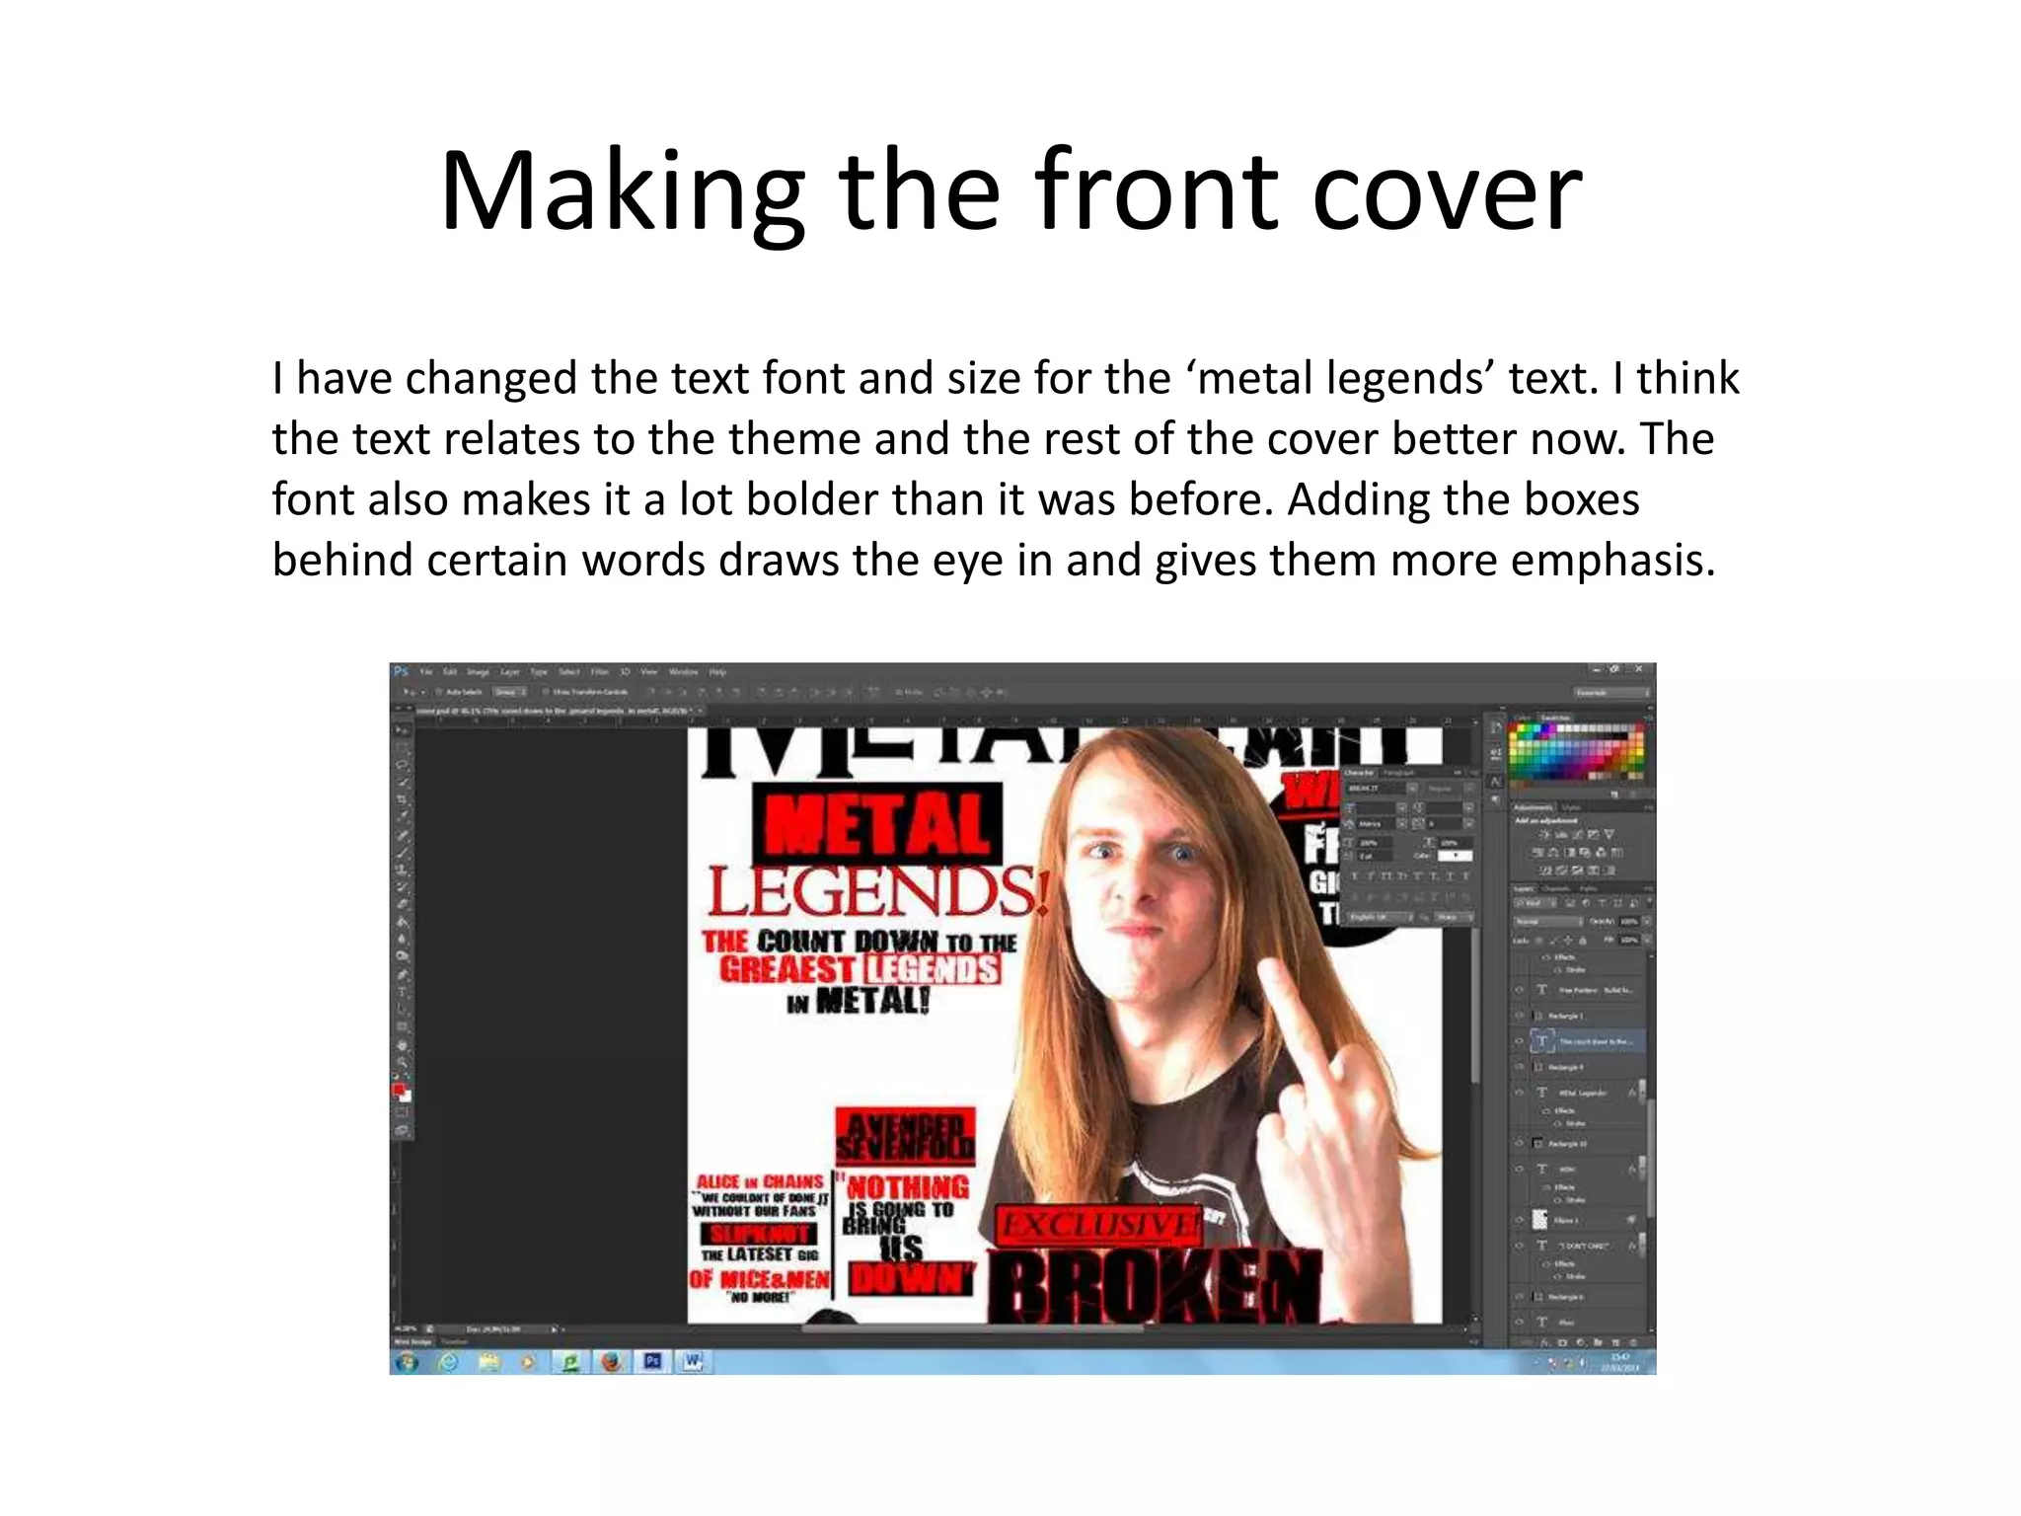Viewport: 2021px width, 1516px height.
Task: Click the new adjustment layer icon
Action: pos(1581,1342)
